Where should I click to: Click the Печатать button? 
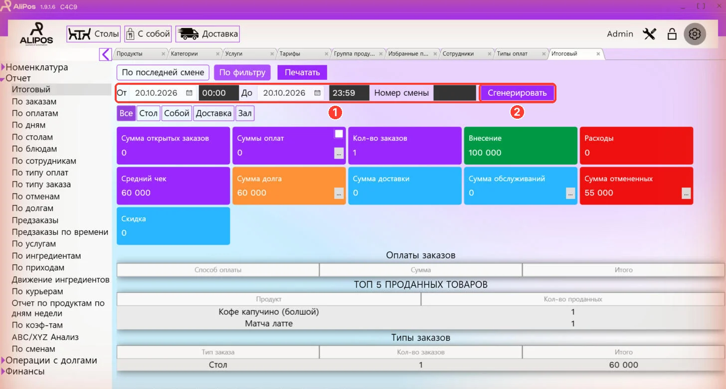(302, 72)
